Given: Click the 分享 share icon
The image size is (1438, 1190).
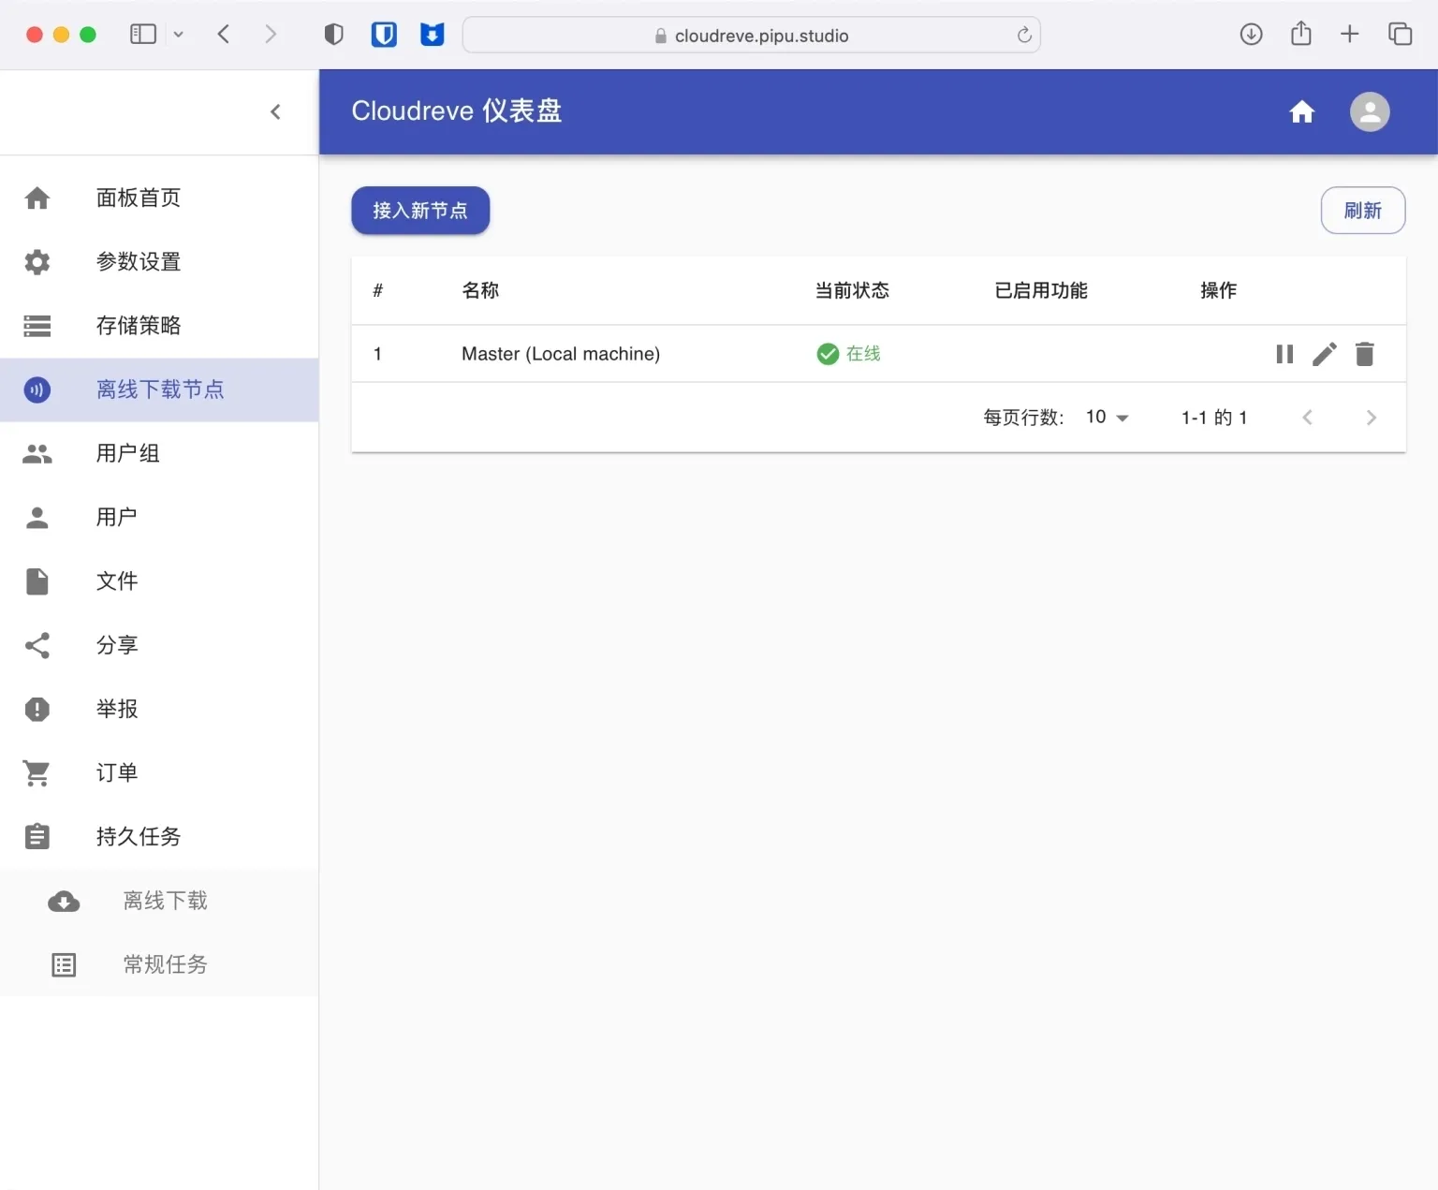Looking at the screenshot, I should click(37, 645).
